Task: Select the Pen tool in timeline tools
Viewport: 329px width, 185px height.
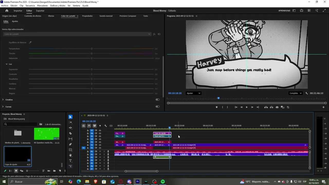Action: click(x=70, y=144)
